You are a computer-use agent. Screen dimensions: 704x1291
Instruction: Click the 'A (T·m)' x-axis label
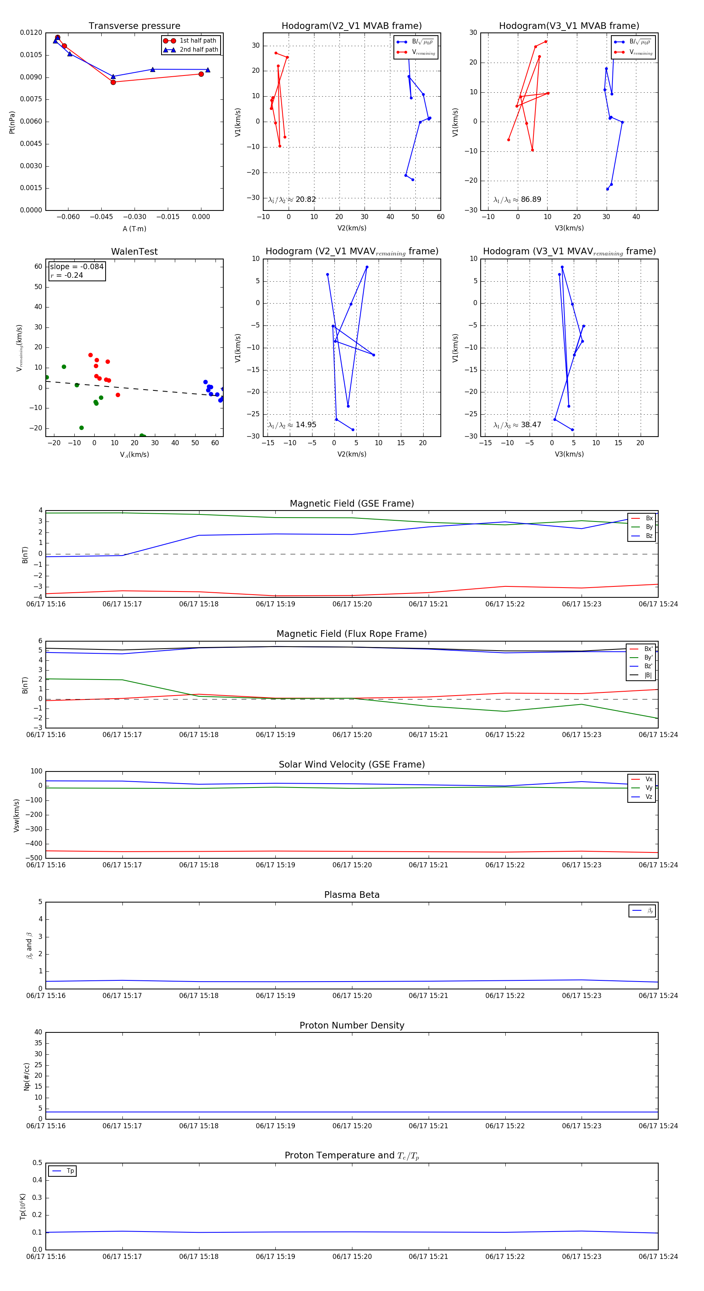point(134,228)
